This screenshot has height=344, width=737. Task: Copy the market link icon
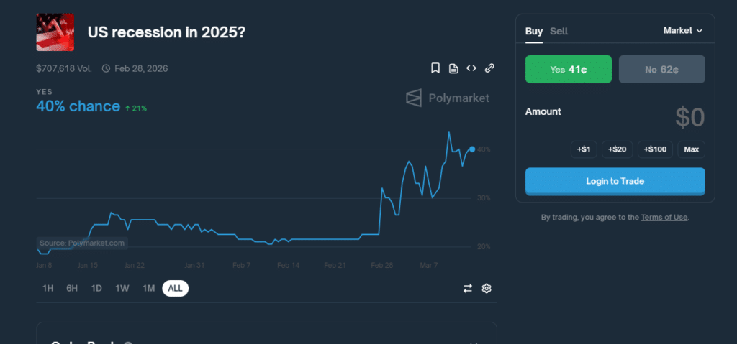pos(489,68)
